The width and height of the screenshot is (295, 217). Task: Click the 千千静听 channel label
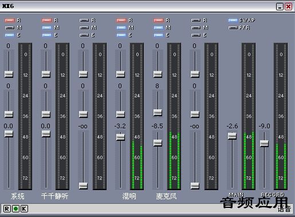click(54, 196)
